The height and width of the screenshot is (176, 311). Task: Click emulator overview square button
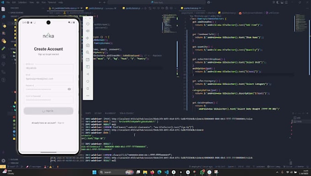[x=88, y=88]
